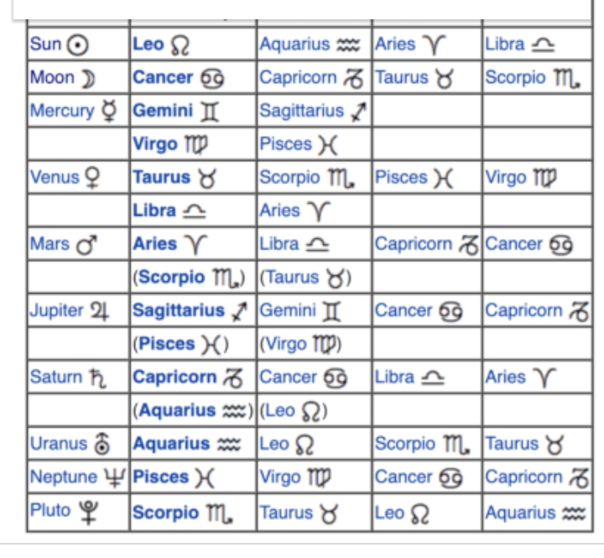Open Libra link in Saturn row
Screen dimensions: 604x558
coord(394,377)
